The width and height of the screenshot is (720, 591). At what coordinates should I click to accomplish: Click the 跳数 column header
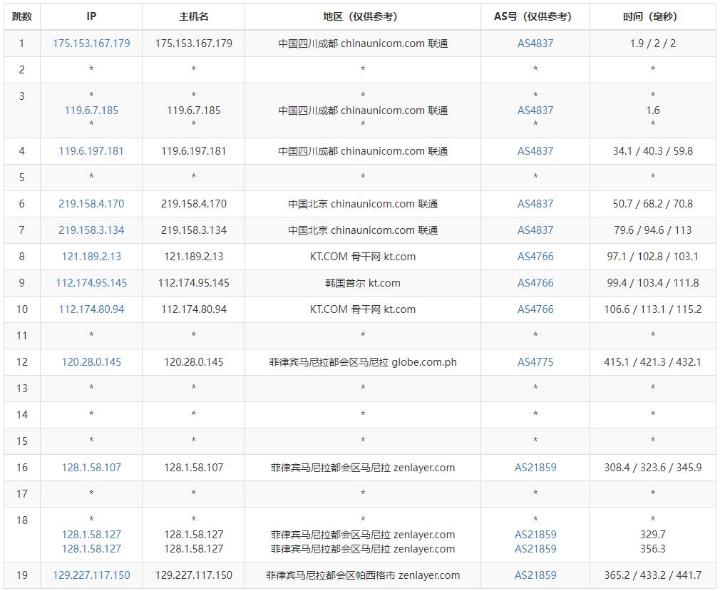point(21,16)
